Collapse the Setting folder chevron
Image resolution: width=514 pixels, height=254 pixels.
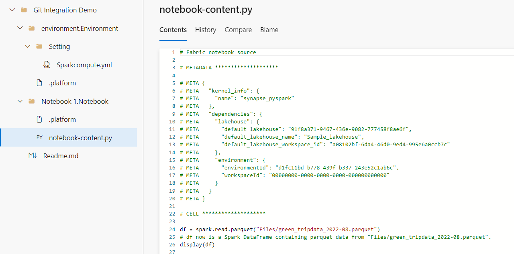(x=28, y=46)
